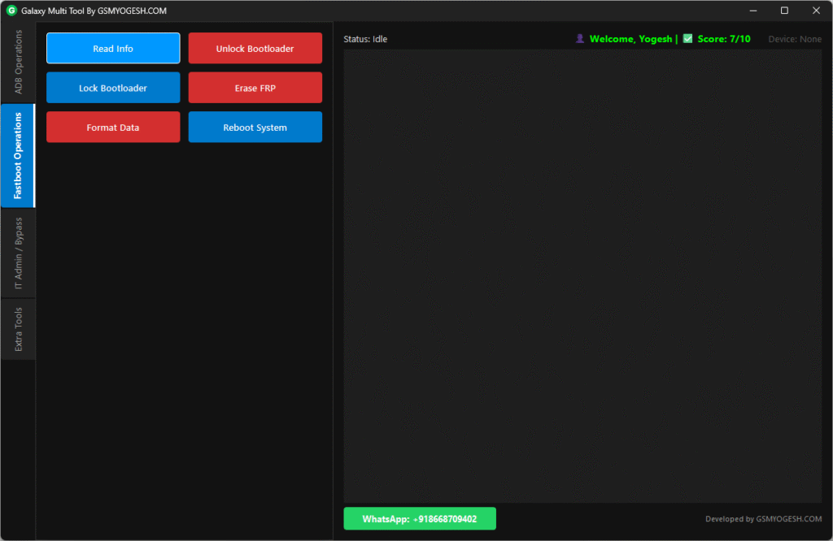The width and height of the screenshot is (833, 541).
Task: Click the green checkmark icon beside Score
Action: tap(687, 39)
